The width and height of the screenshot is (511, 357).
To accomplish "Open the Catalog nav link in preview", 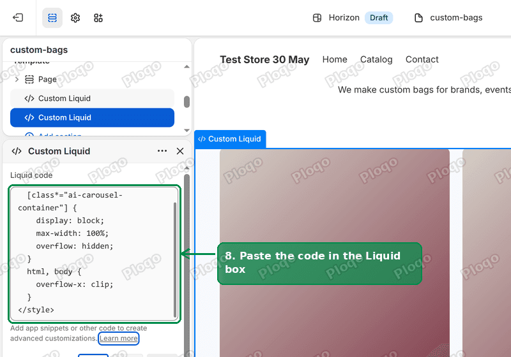I will click(376, 59).
